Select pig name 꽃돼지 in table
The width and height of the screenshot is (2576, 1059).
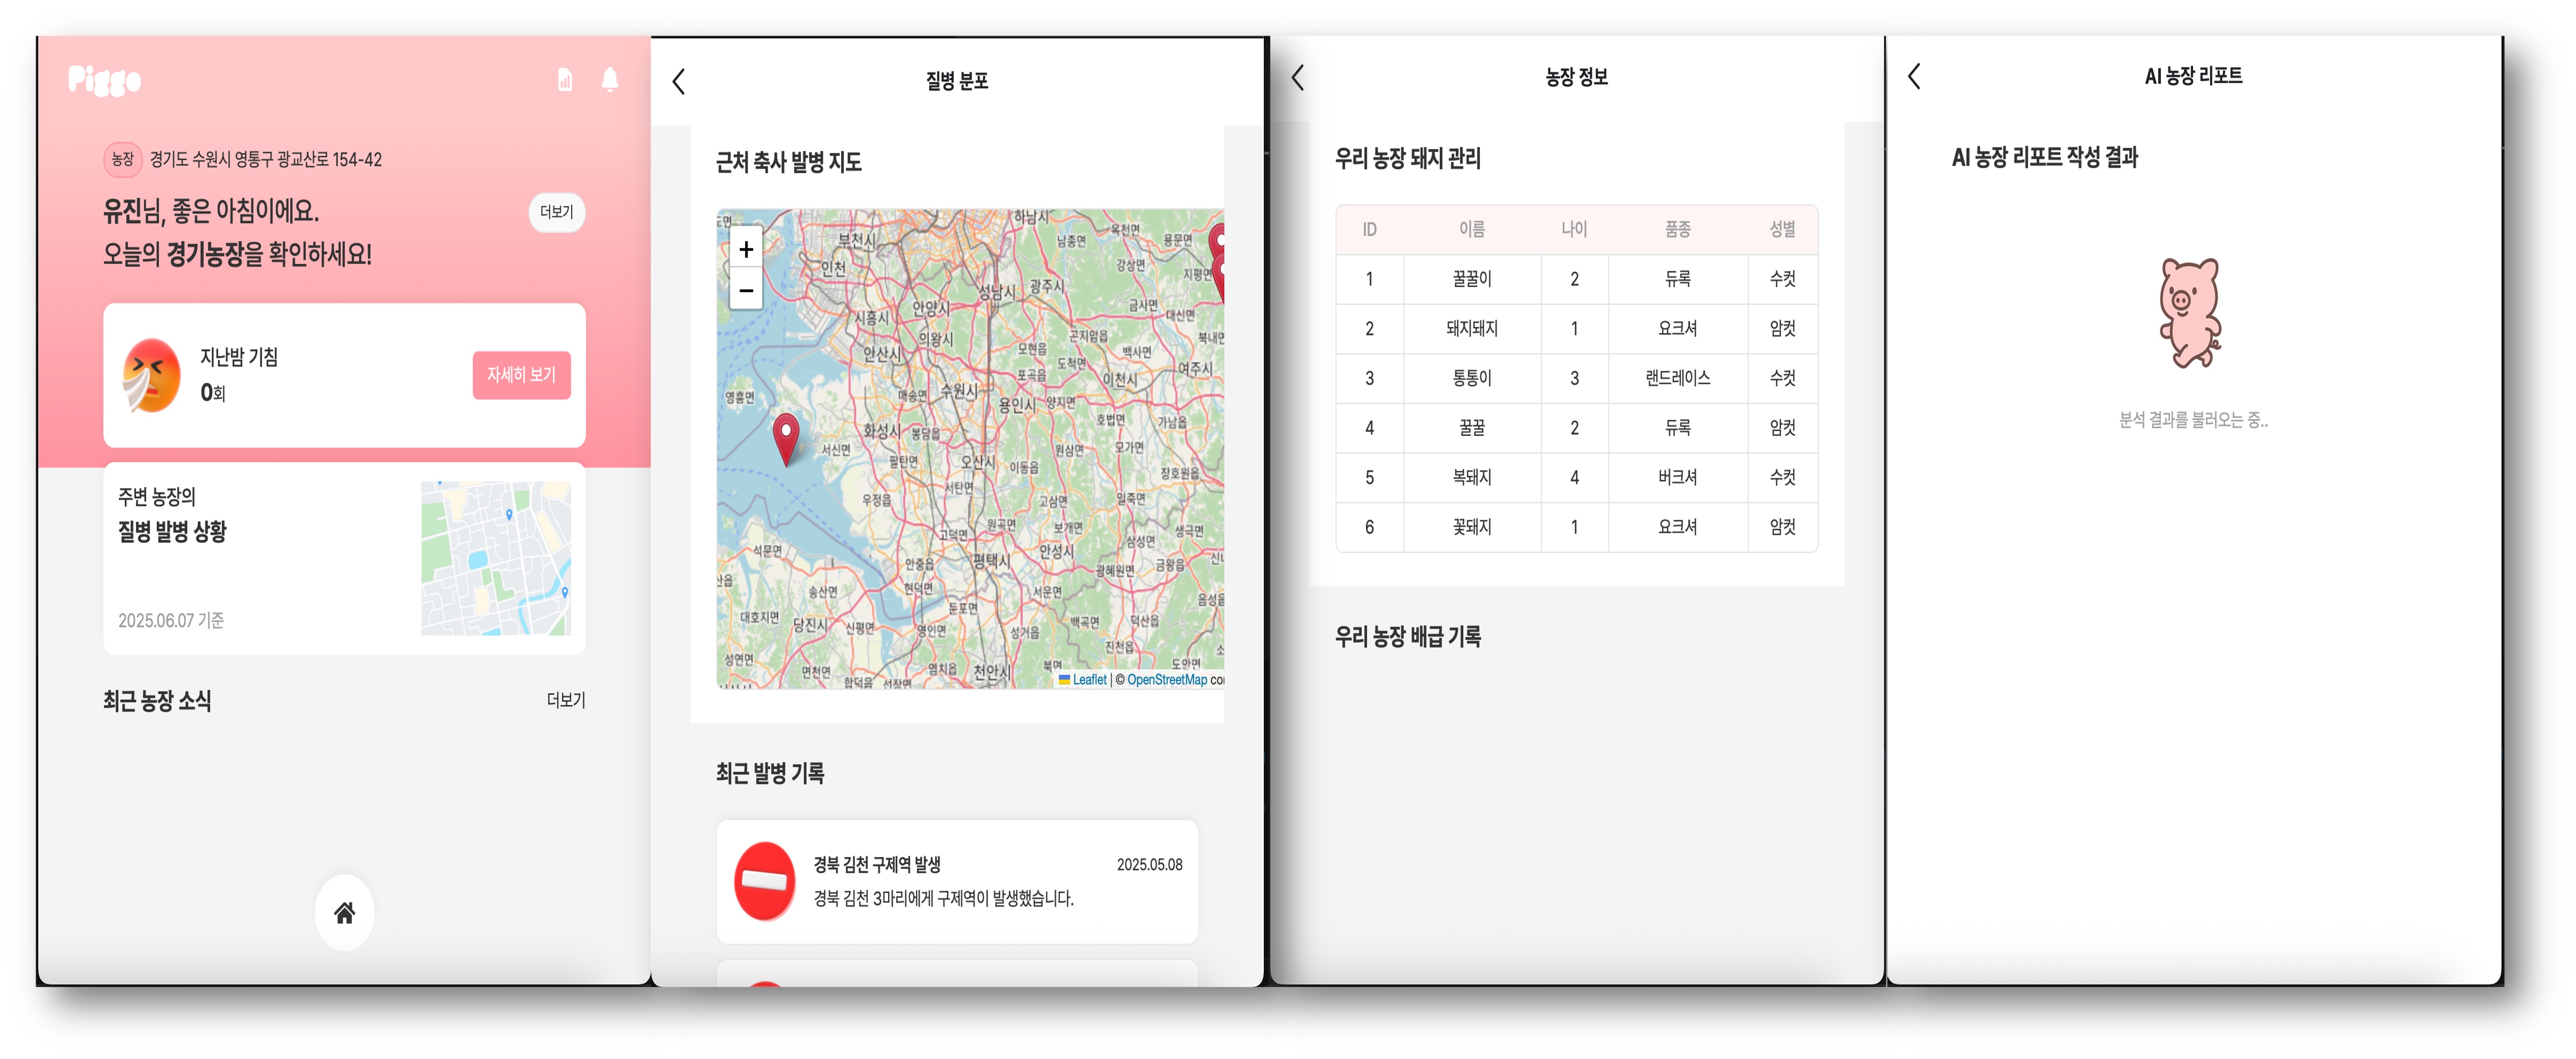pyautogui.click(x=1472, y=527)
